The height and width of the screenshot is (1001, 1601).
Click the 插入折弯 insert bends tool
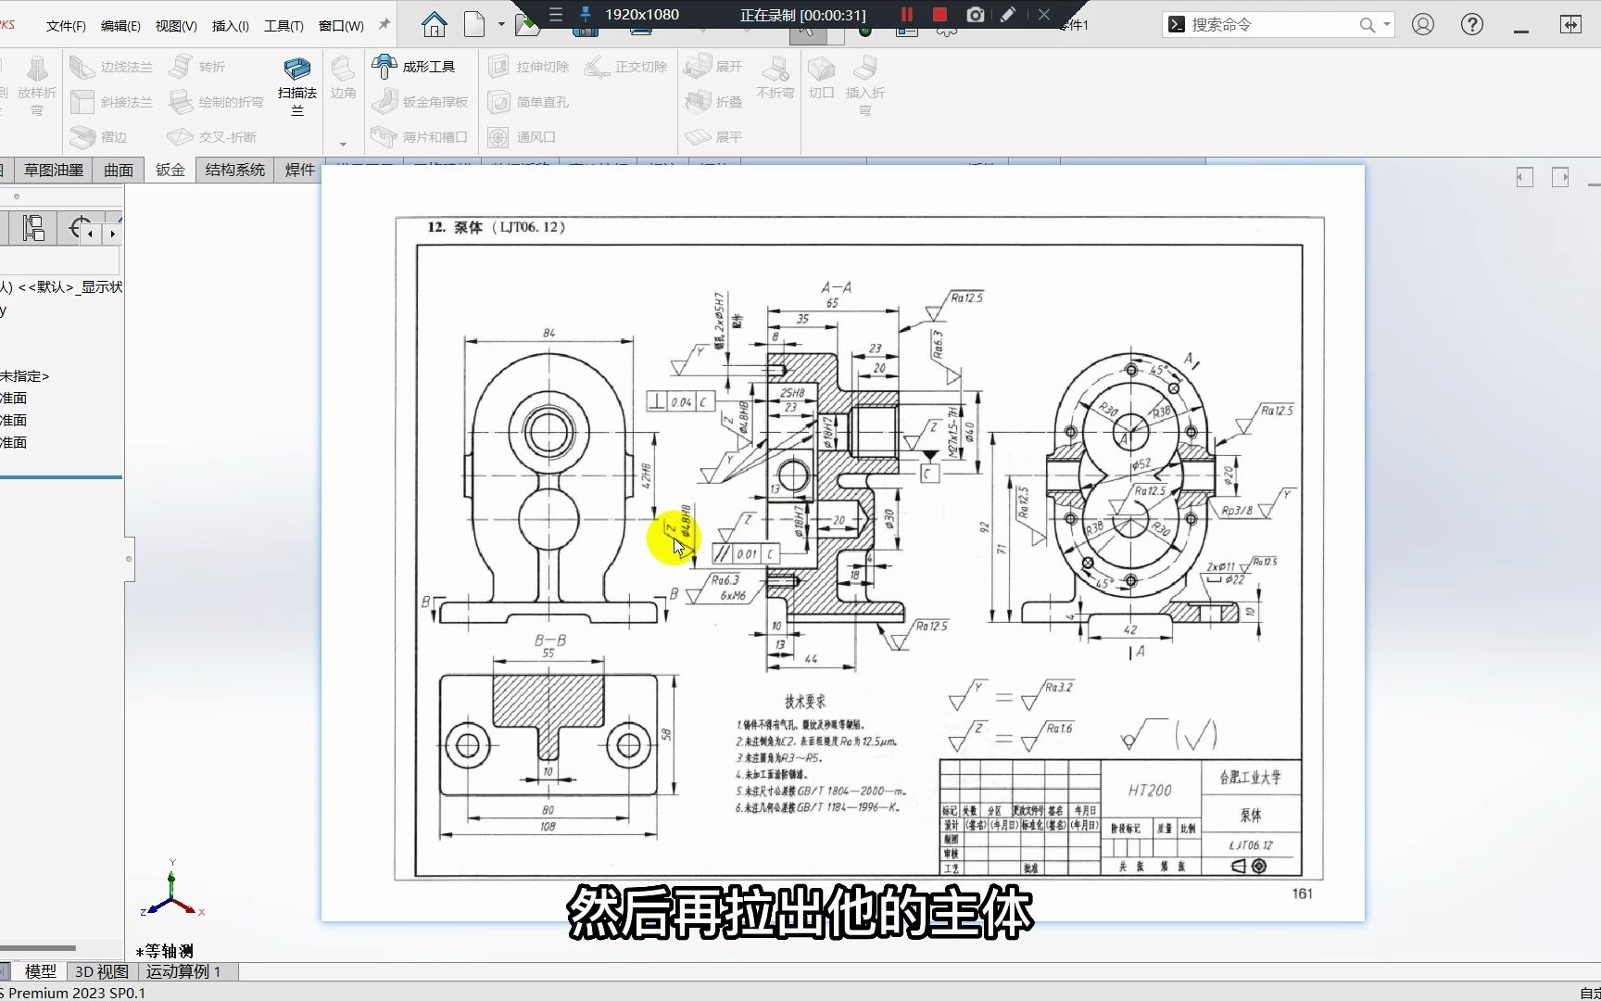pyautogui.click(x=864, y=85)
